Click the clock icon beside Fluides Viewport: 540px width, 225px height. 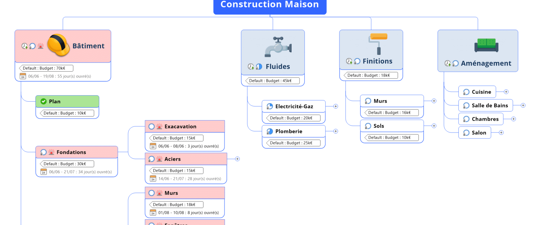[x=251, y=67]
